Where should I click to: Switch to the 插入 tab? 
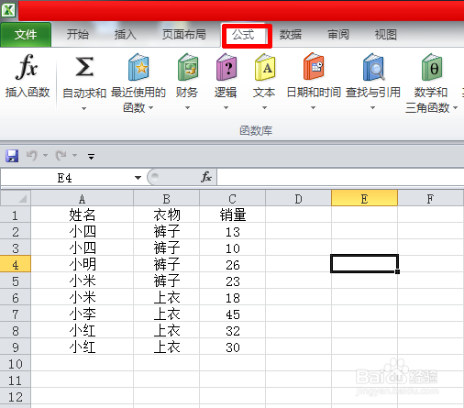(126, 35)
